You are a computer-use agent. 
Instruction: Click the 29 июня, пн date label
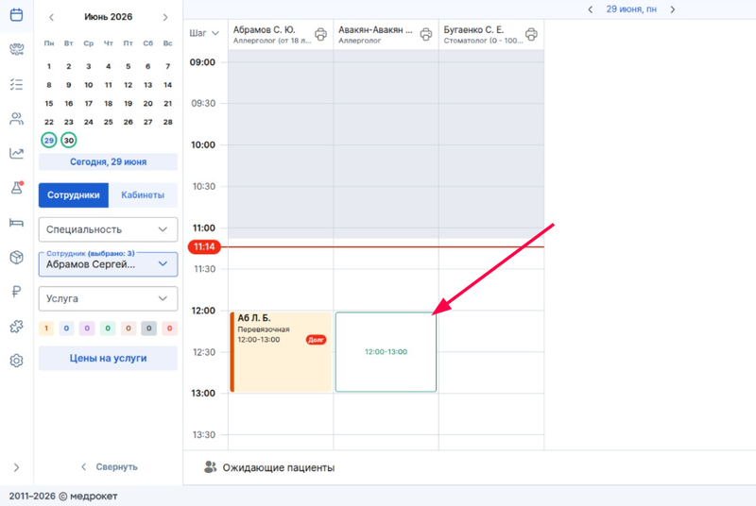click(631, 9)
